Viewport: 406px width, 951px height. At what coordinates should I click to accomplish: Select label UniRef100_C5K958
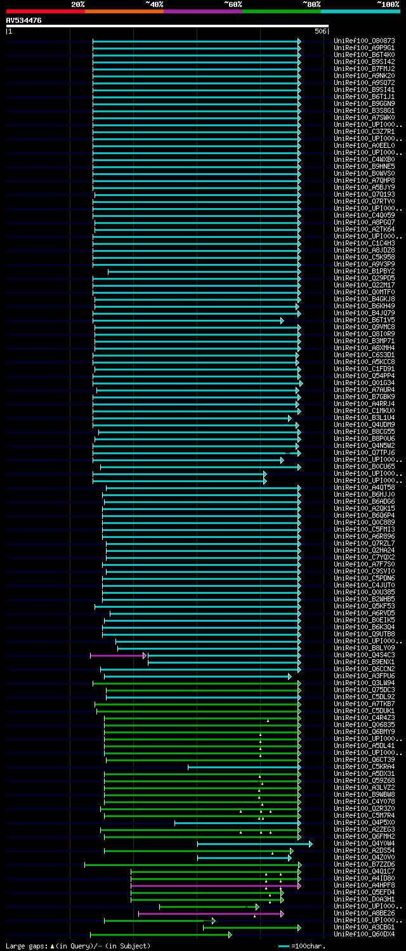coord(364,258)
